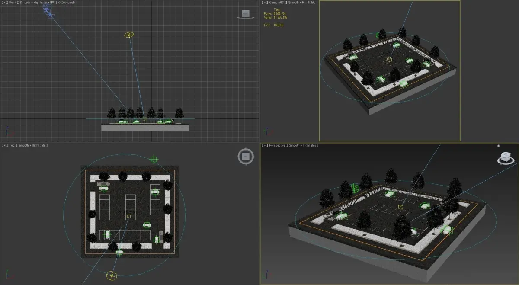
Task: Open the Front viewport [+] general menu
Action: point(4,3)
